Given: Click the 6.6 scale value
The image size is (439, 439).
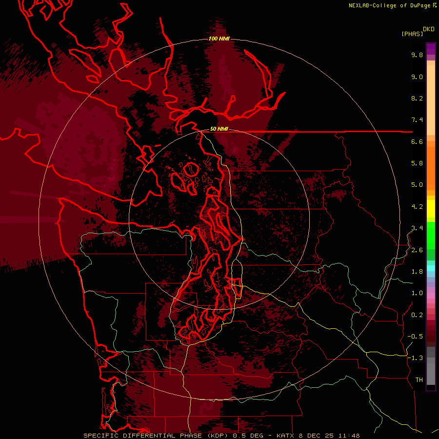Looking at the screenshot, I should [417, 141].
